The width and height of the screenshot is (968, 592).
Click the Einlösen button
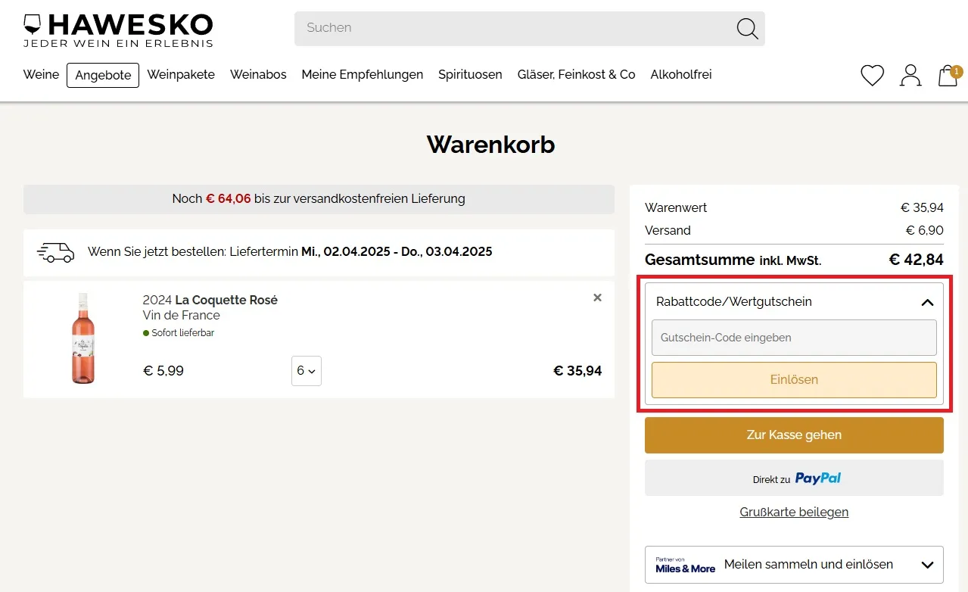(x=793, y=379)
